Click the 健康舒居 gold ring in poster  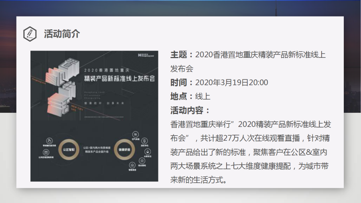(x=124, y=150)
